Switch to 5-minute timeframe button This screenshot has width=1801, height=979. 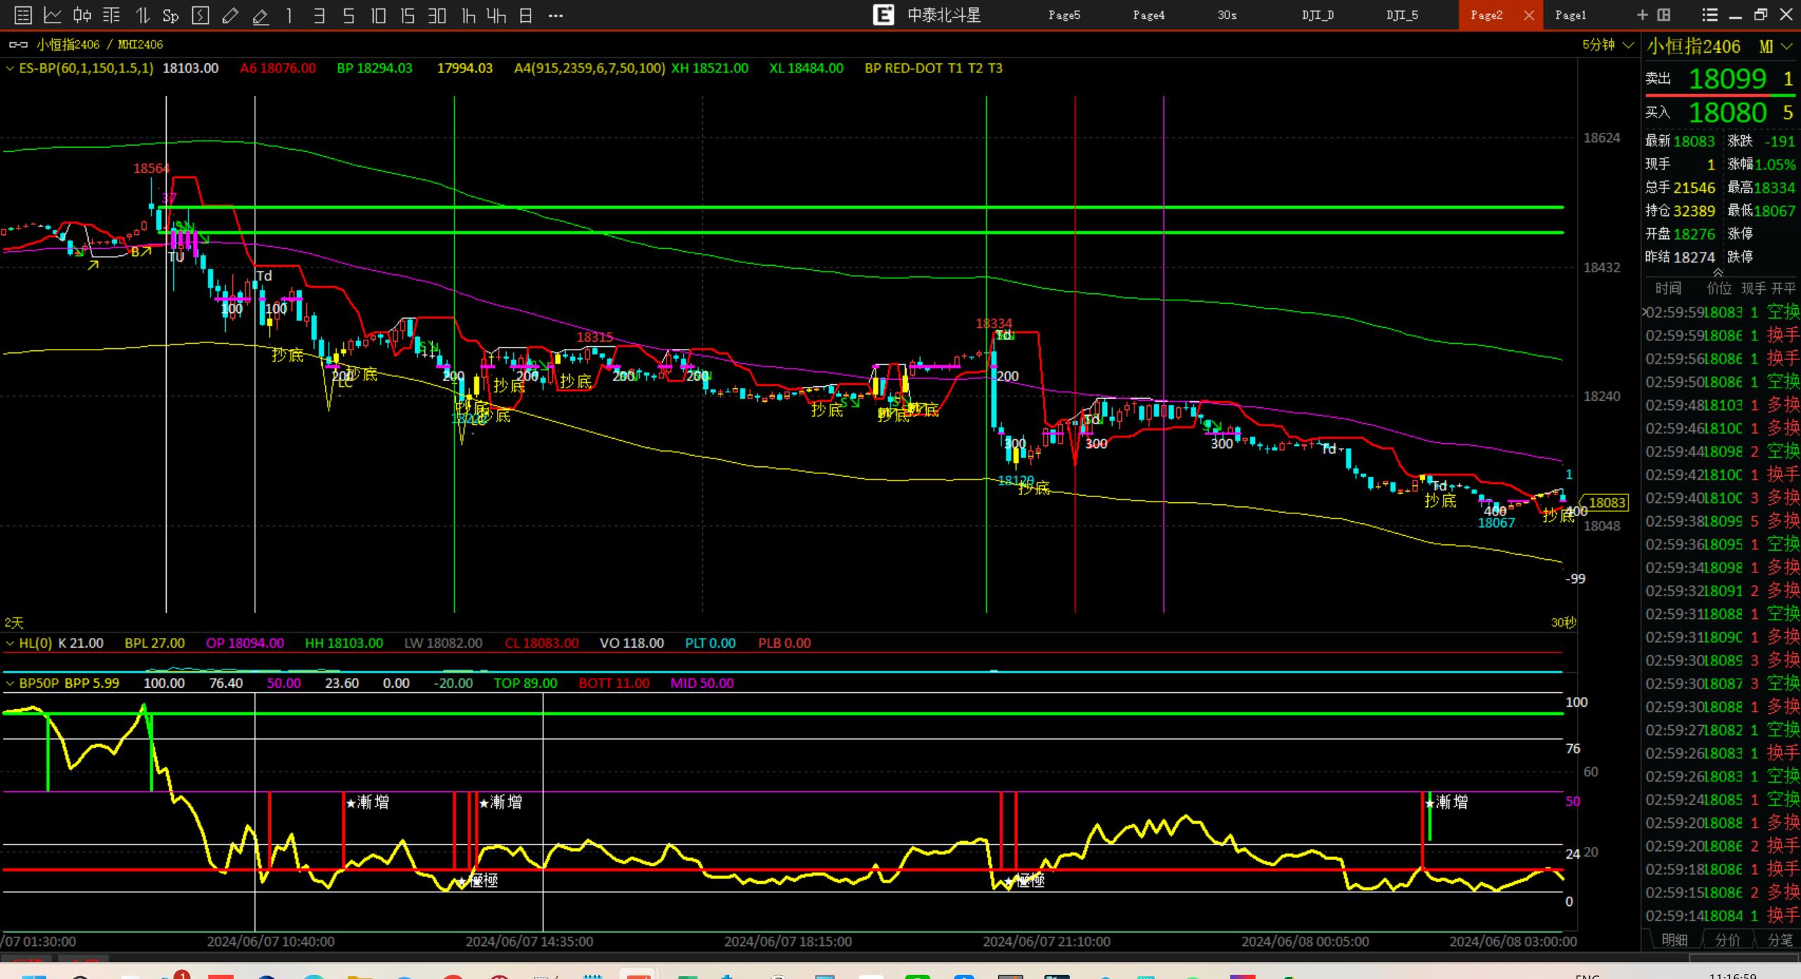[x=348, y=15]
